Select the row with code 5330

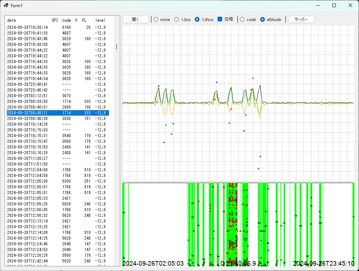click(66, 181)
